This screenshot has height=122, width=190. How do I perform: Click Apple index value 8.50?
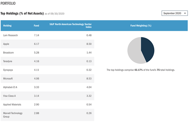click(89, 44)
